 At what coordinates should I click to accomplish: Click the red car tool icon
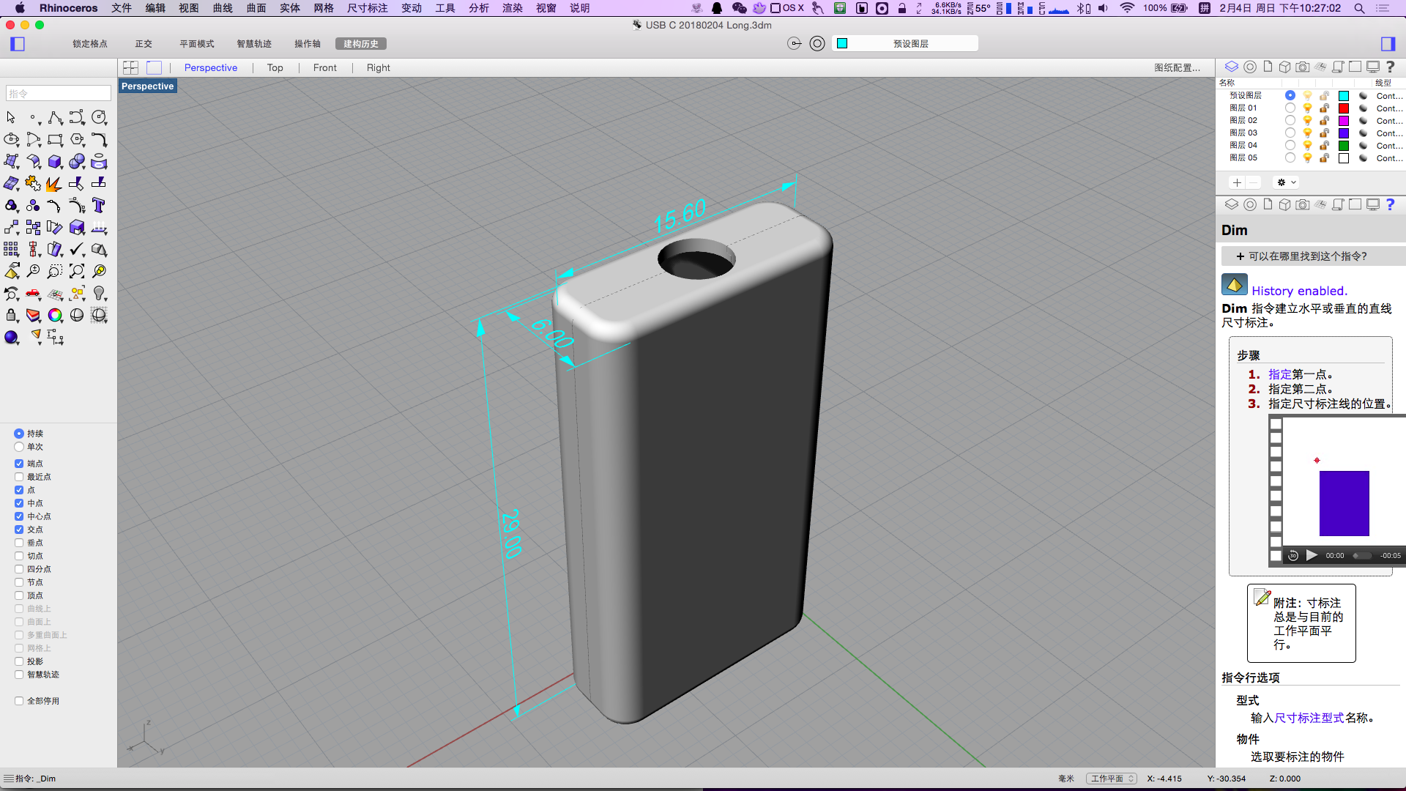pyautogui.click(x=33, y=294)
